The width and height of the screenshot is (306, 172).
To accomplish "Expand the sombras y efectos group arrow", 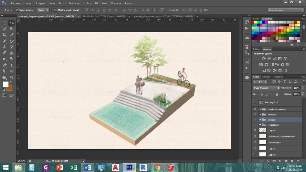I will 260,109.
